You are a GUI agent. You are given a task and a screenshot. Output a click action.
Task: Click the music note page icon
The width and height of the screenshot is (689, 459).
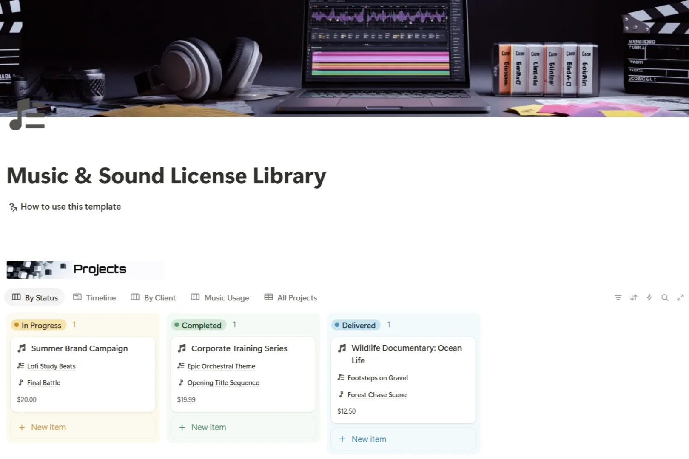tap(27, 115)
